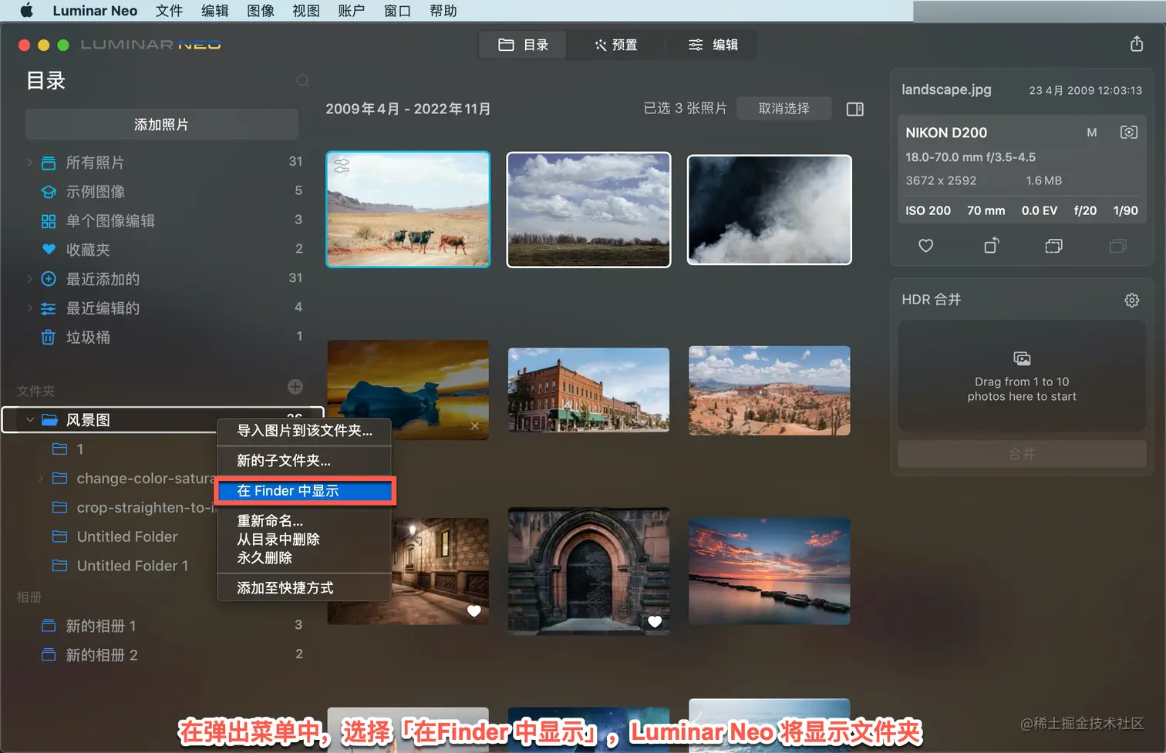The width and height of the screenshot is (1166, 753).
Task: Switch to the 目录 catalog tab
Action: [523, 45]
